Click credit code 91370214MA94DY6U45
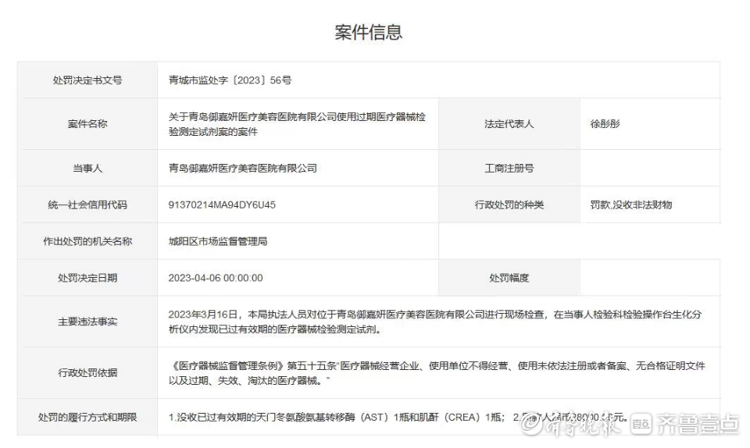The height and width of the screenshot is (448, 750). pyautogui.click(x=222, y=204)
